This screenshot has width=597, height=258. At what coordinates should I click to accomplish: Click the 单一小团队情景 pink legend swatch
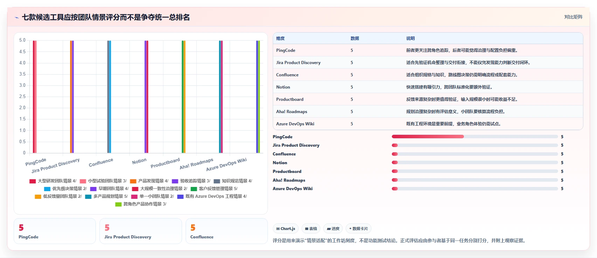coord(134,196)
